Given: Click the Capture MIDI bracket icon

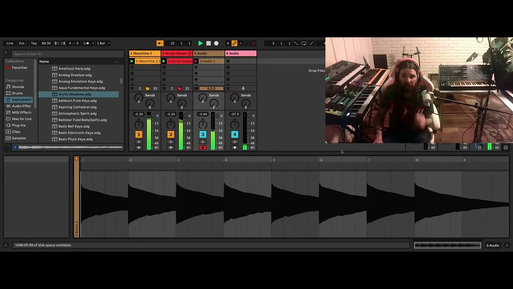Looking at the screenshot, I should [247, 43].
